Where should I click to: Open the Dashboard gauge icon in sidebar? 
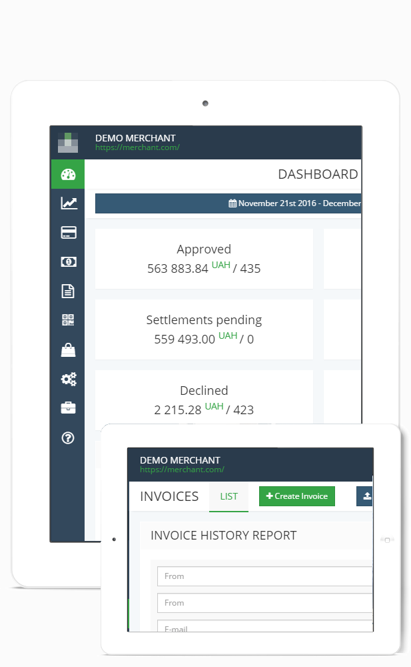[x=68, y=175]
